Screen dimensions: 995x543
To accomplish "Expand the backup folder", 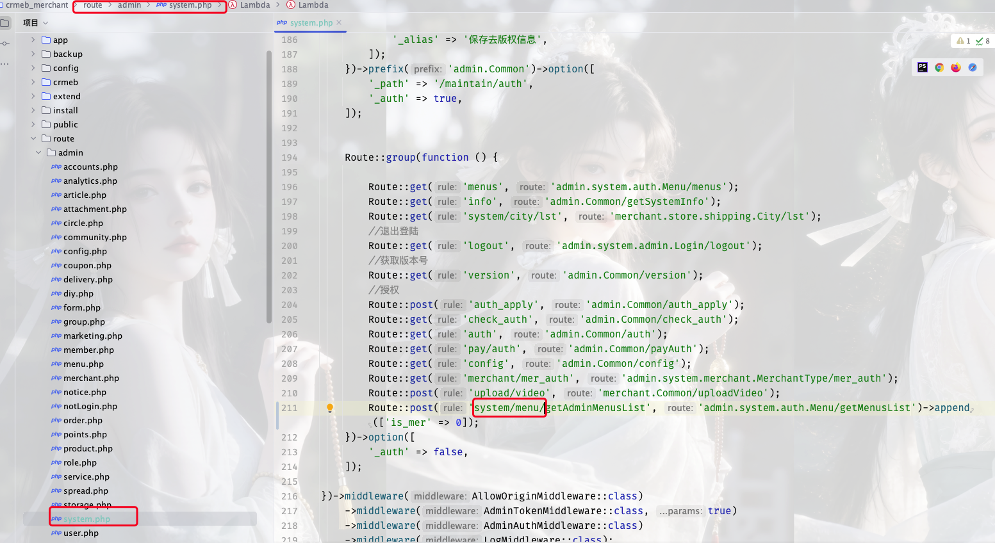I will (33, 54).
